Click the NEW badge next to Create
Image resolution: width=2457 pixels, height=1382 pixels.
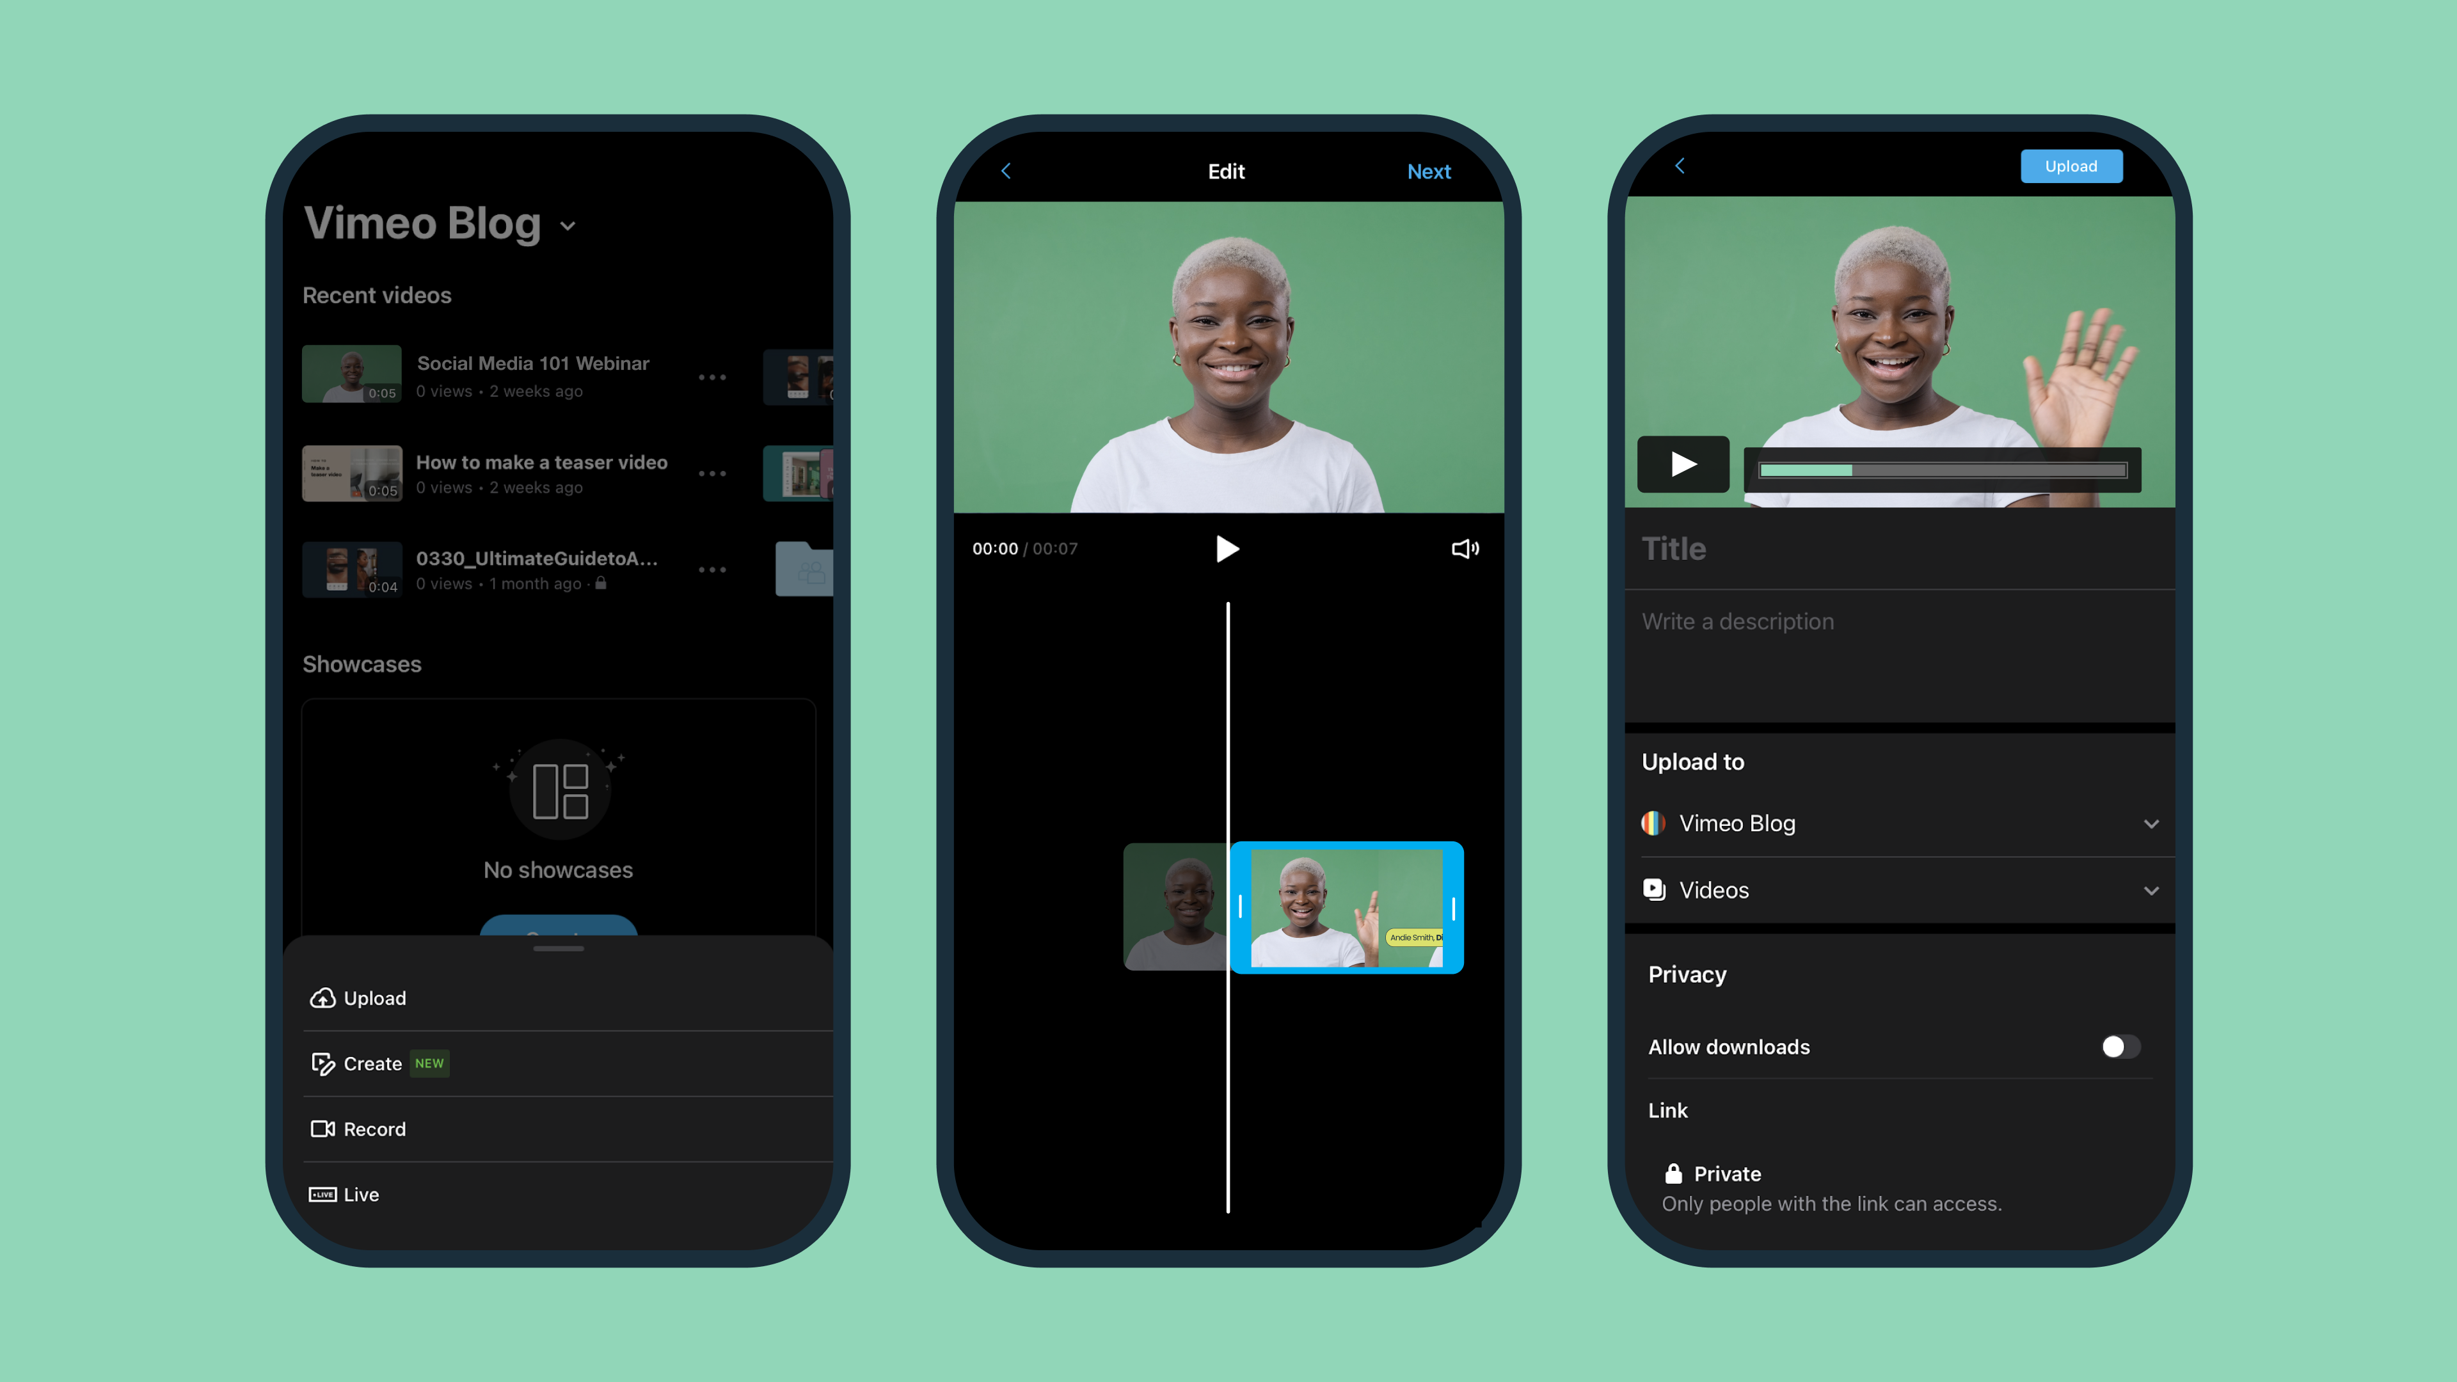[429, 1063]
